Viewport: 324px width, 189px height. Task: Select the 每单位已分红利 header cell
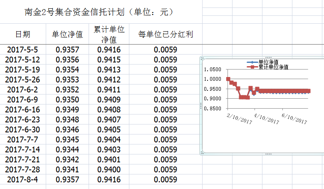165,34
